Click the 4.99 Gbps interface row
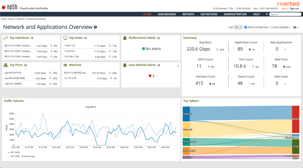Viewport: 303px width, 168px height. 31,57
